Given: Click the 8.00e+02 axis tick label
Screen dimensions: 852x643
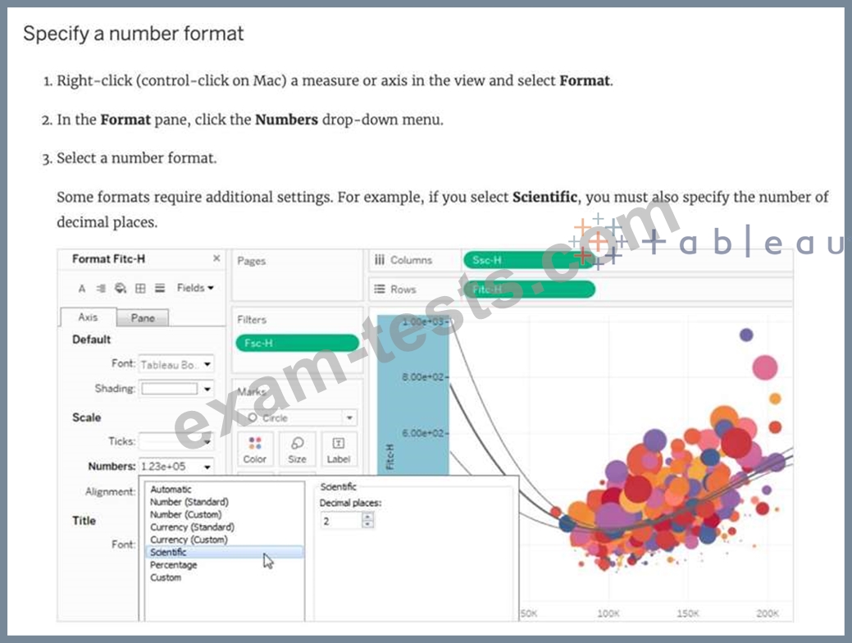Looking at the screenshot, I should pyautogui.click(x=423, y=377).
